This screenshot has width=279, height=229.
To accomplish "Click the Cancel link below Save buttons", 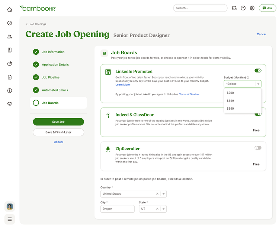I will (x=58, y=142).
